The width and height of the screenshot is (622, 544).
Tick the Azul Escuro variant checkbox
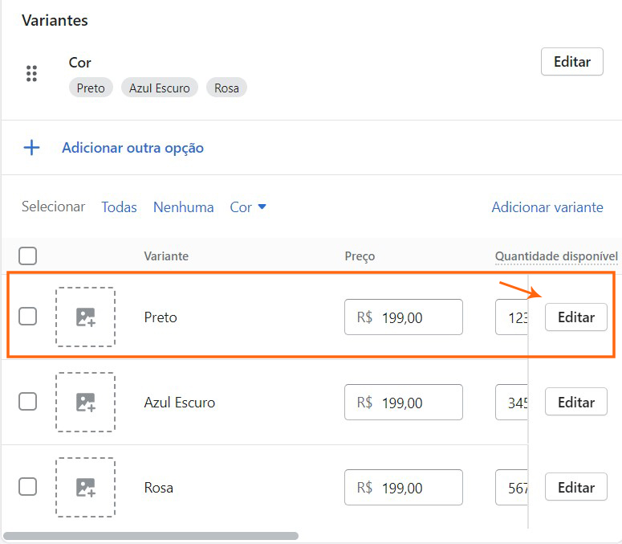point(27,402)
